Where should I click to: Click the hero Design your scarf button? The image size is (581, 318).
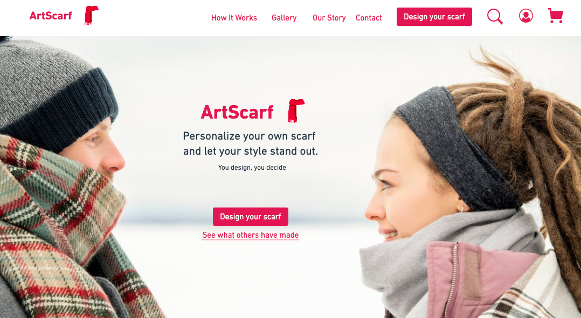[x=251, y=217]
